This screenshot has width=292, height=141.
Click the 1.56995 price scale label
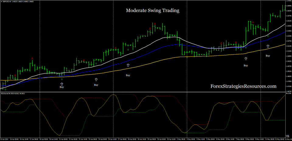click(x=288, y=6)
